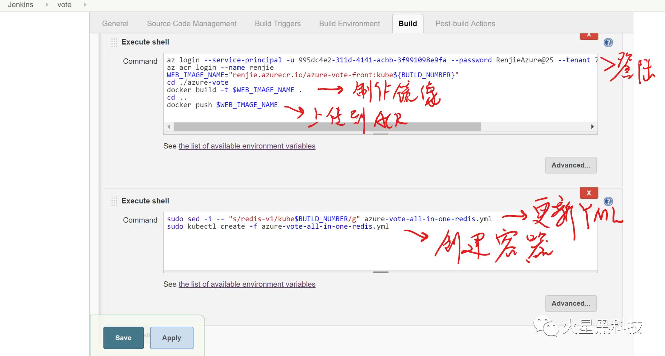This screenshot has height=356, width=665.
Task: Switch to the General tab
Action: pos(115,24)
